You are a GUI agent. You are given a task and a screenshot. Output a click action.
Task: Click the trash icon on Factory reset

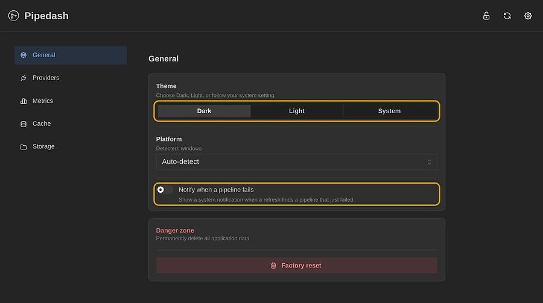(273, 265)
